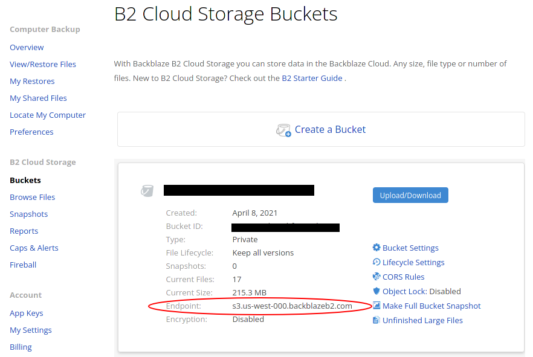Open the Reports page
This screenshot has width=533, height=357.
24,231
